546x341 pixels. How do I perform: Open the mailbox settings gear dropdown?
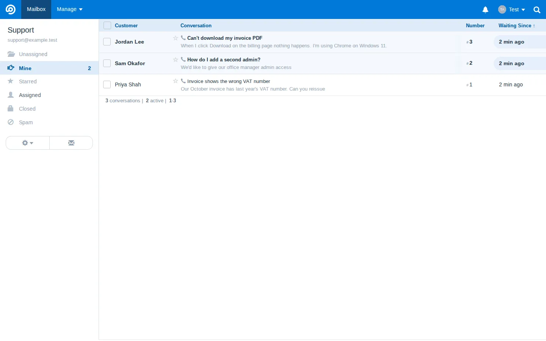click(28, 143)
